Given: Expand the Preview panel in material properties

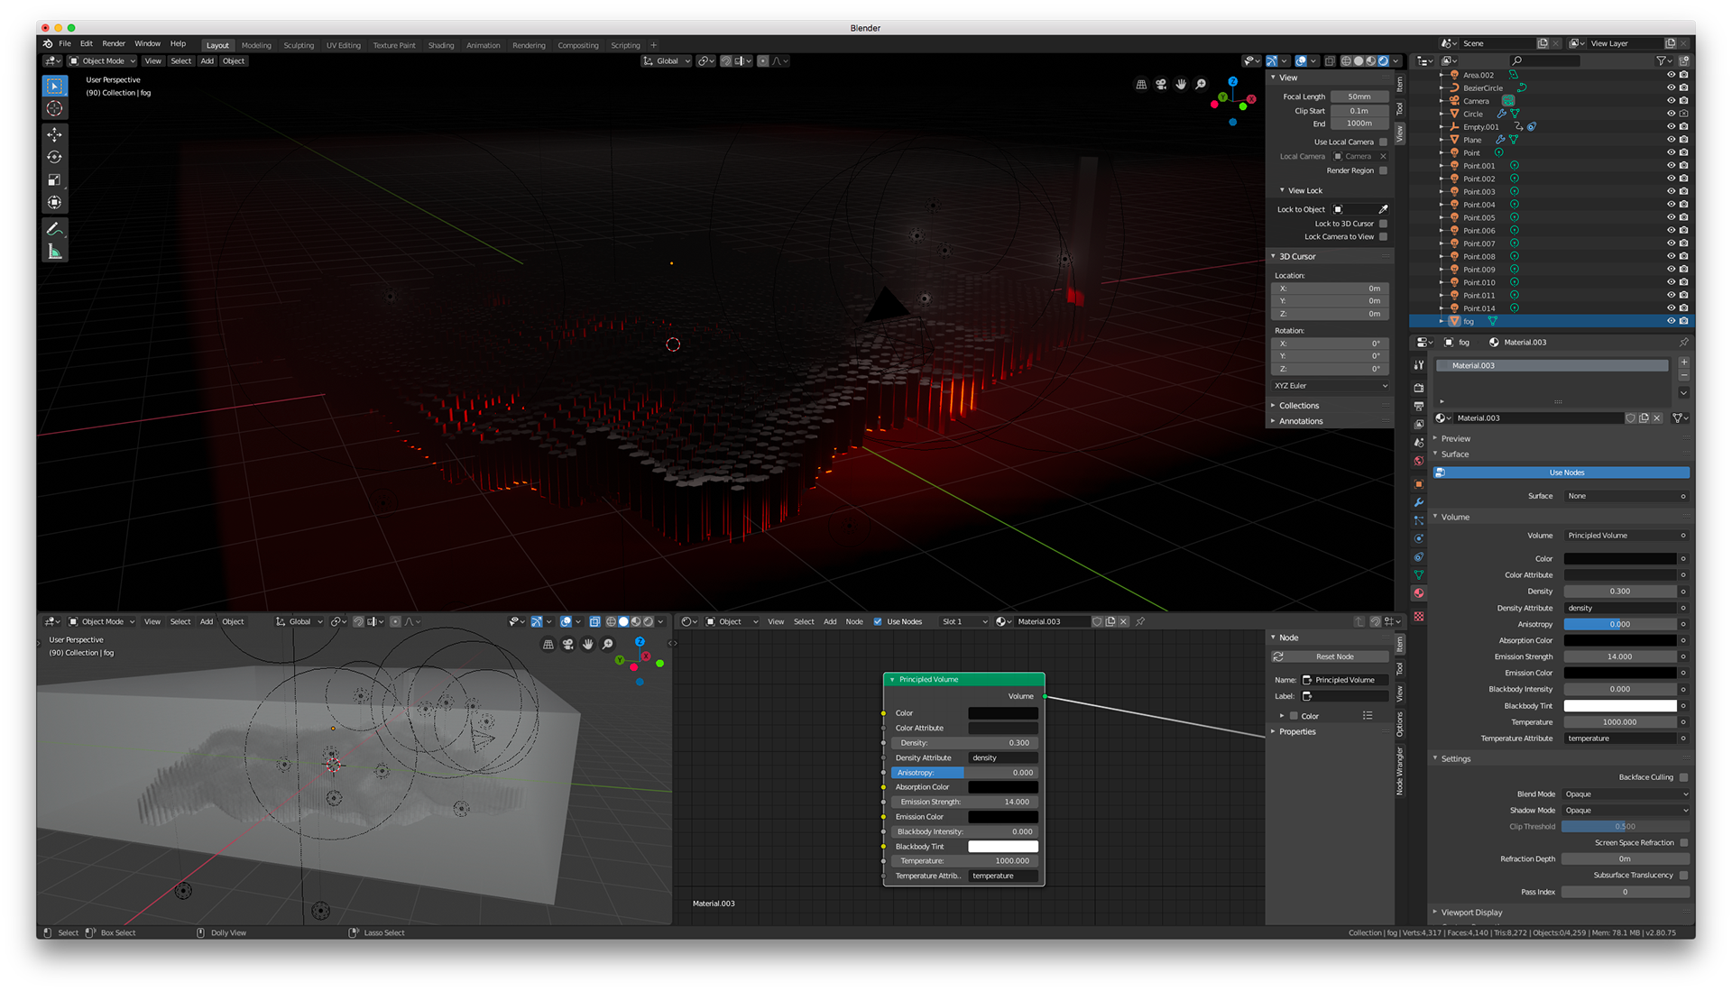Looking at the screenshot, I should pyautogui.click(x=1455, y=439).
